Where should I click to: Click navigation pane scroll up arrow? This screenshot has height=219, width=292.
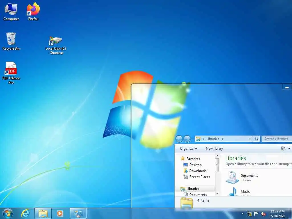(217, 156)
